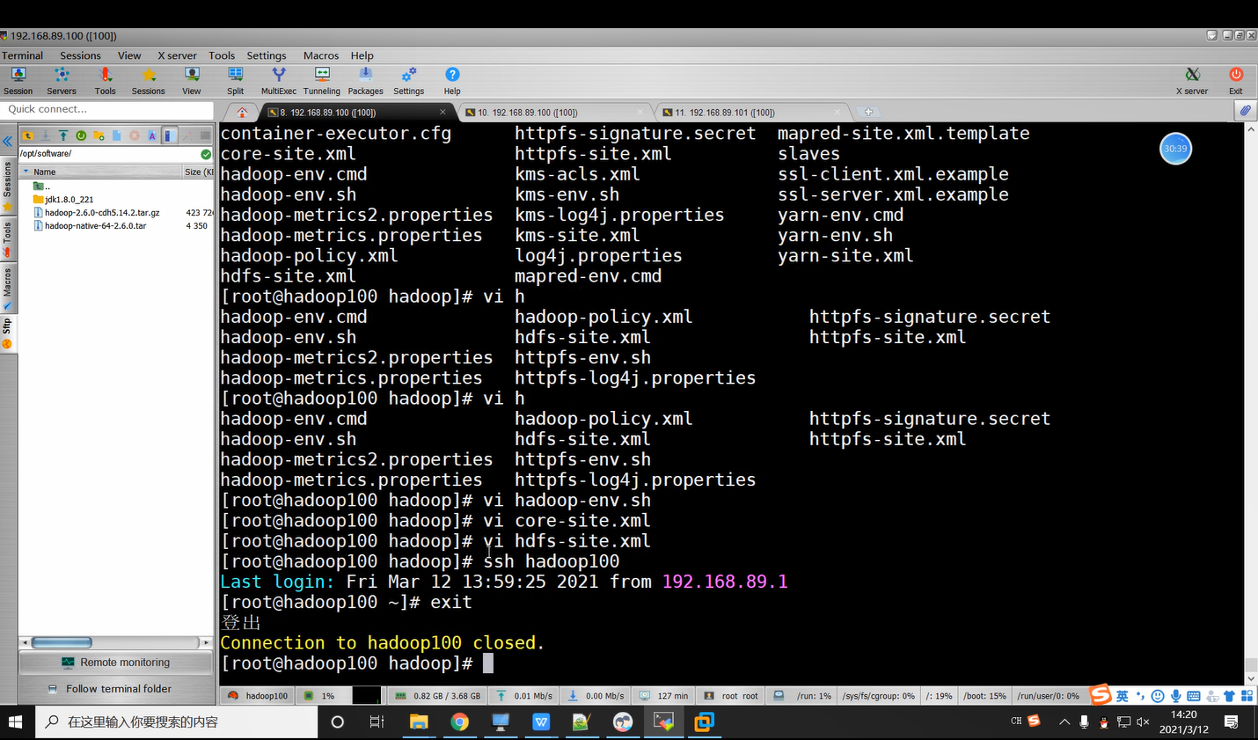The height and width of the screenshot is (740, 1258).
Task: Close the active tab 8. 192.168.89.100
Action: (x=442, y=112)
